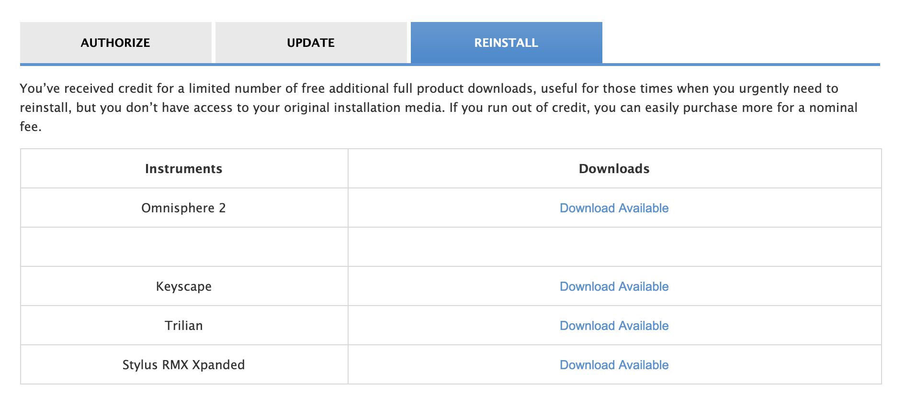
Task: Click the Instruments column header
Action: coord(184,169)
